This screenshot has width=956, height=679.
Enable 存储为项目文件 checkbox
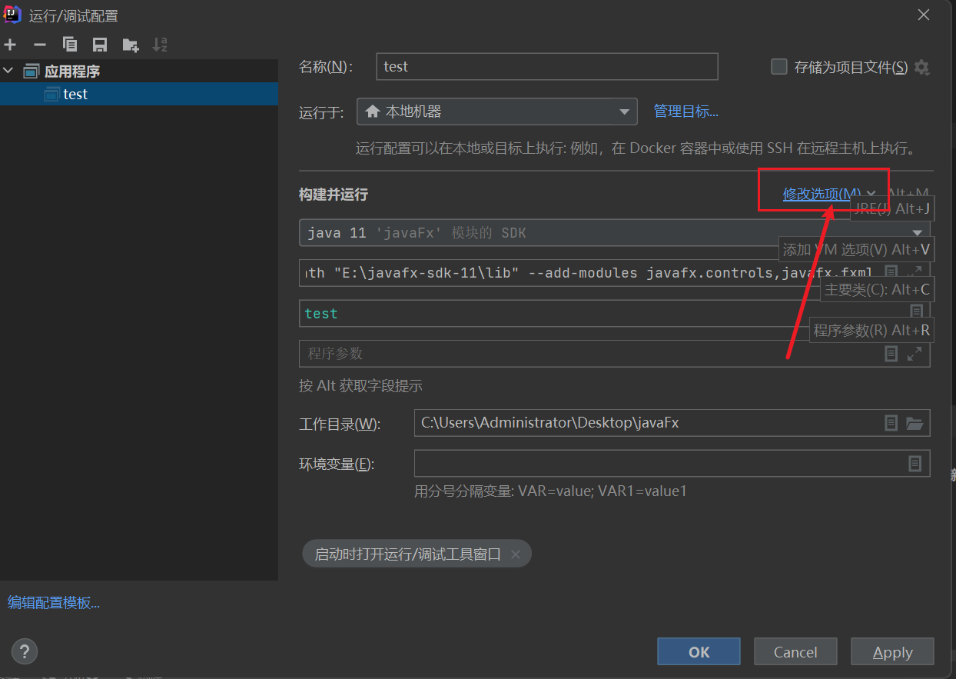tap(779, 67)
